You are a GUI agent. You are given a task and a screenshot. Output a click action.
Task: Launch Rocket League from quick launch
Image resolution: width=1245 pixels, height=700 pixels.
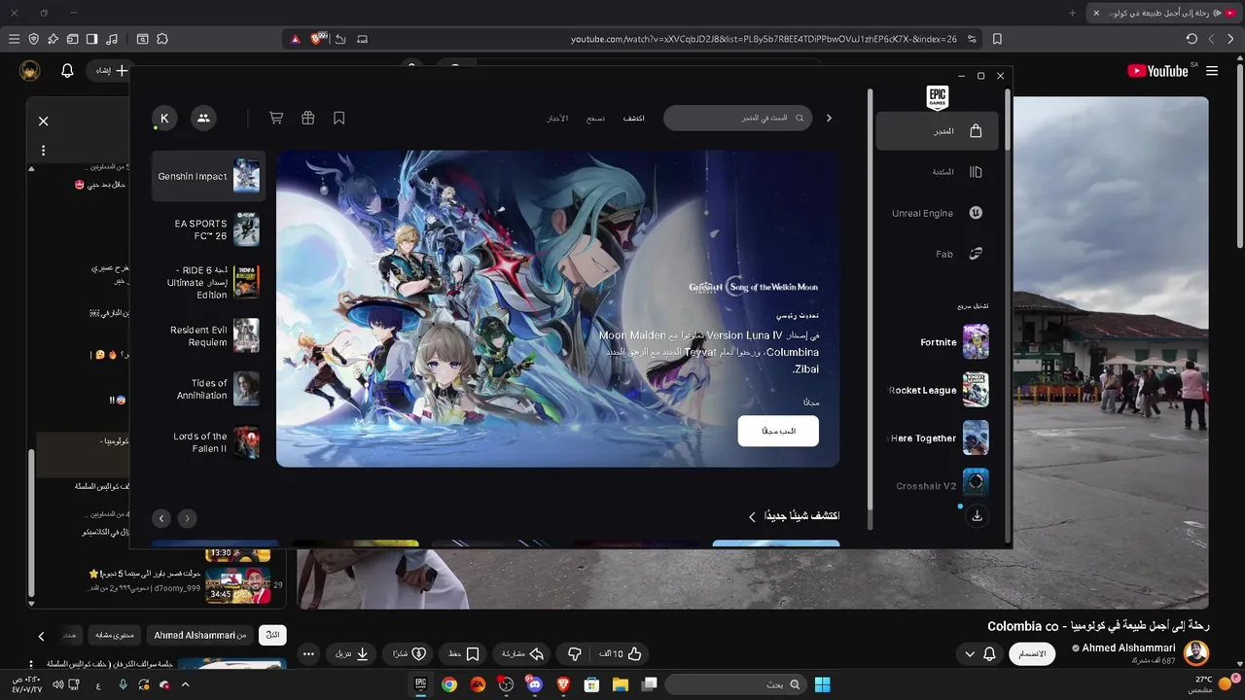tap(937, 390)
